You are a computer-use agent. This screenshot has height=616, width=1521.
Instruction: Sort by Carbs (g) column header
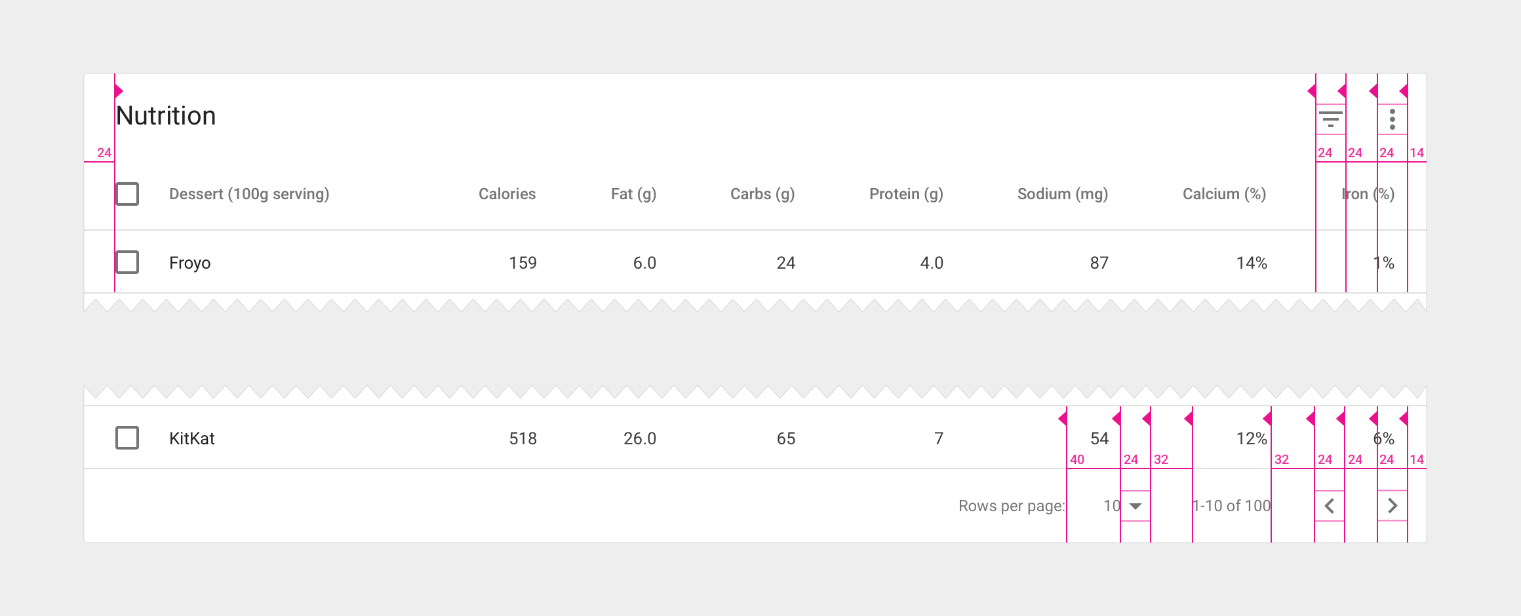tap(762, 194)
